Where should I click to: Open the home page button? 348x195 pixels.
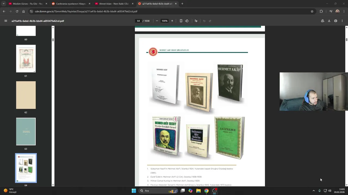coord(23,11)
